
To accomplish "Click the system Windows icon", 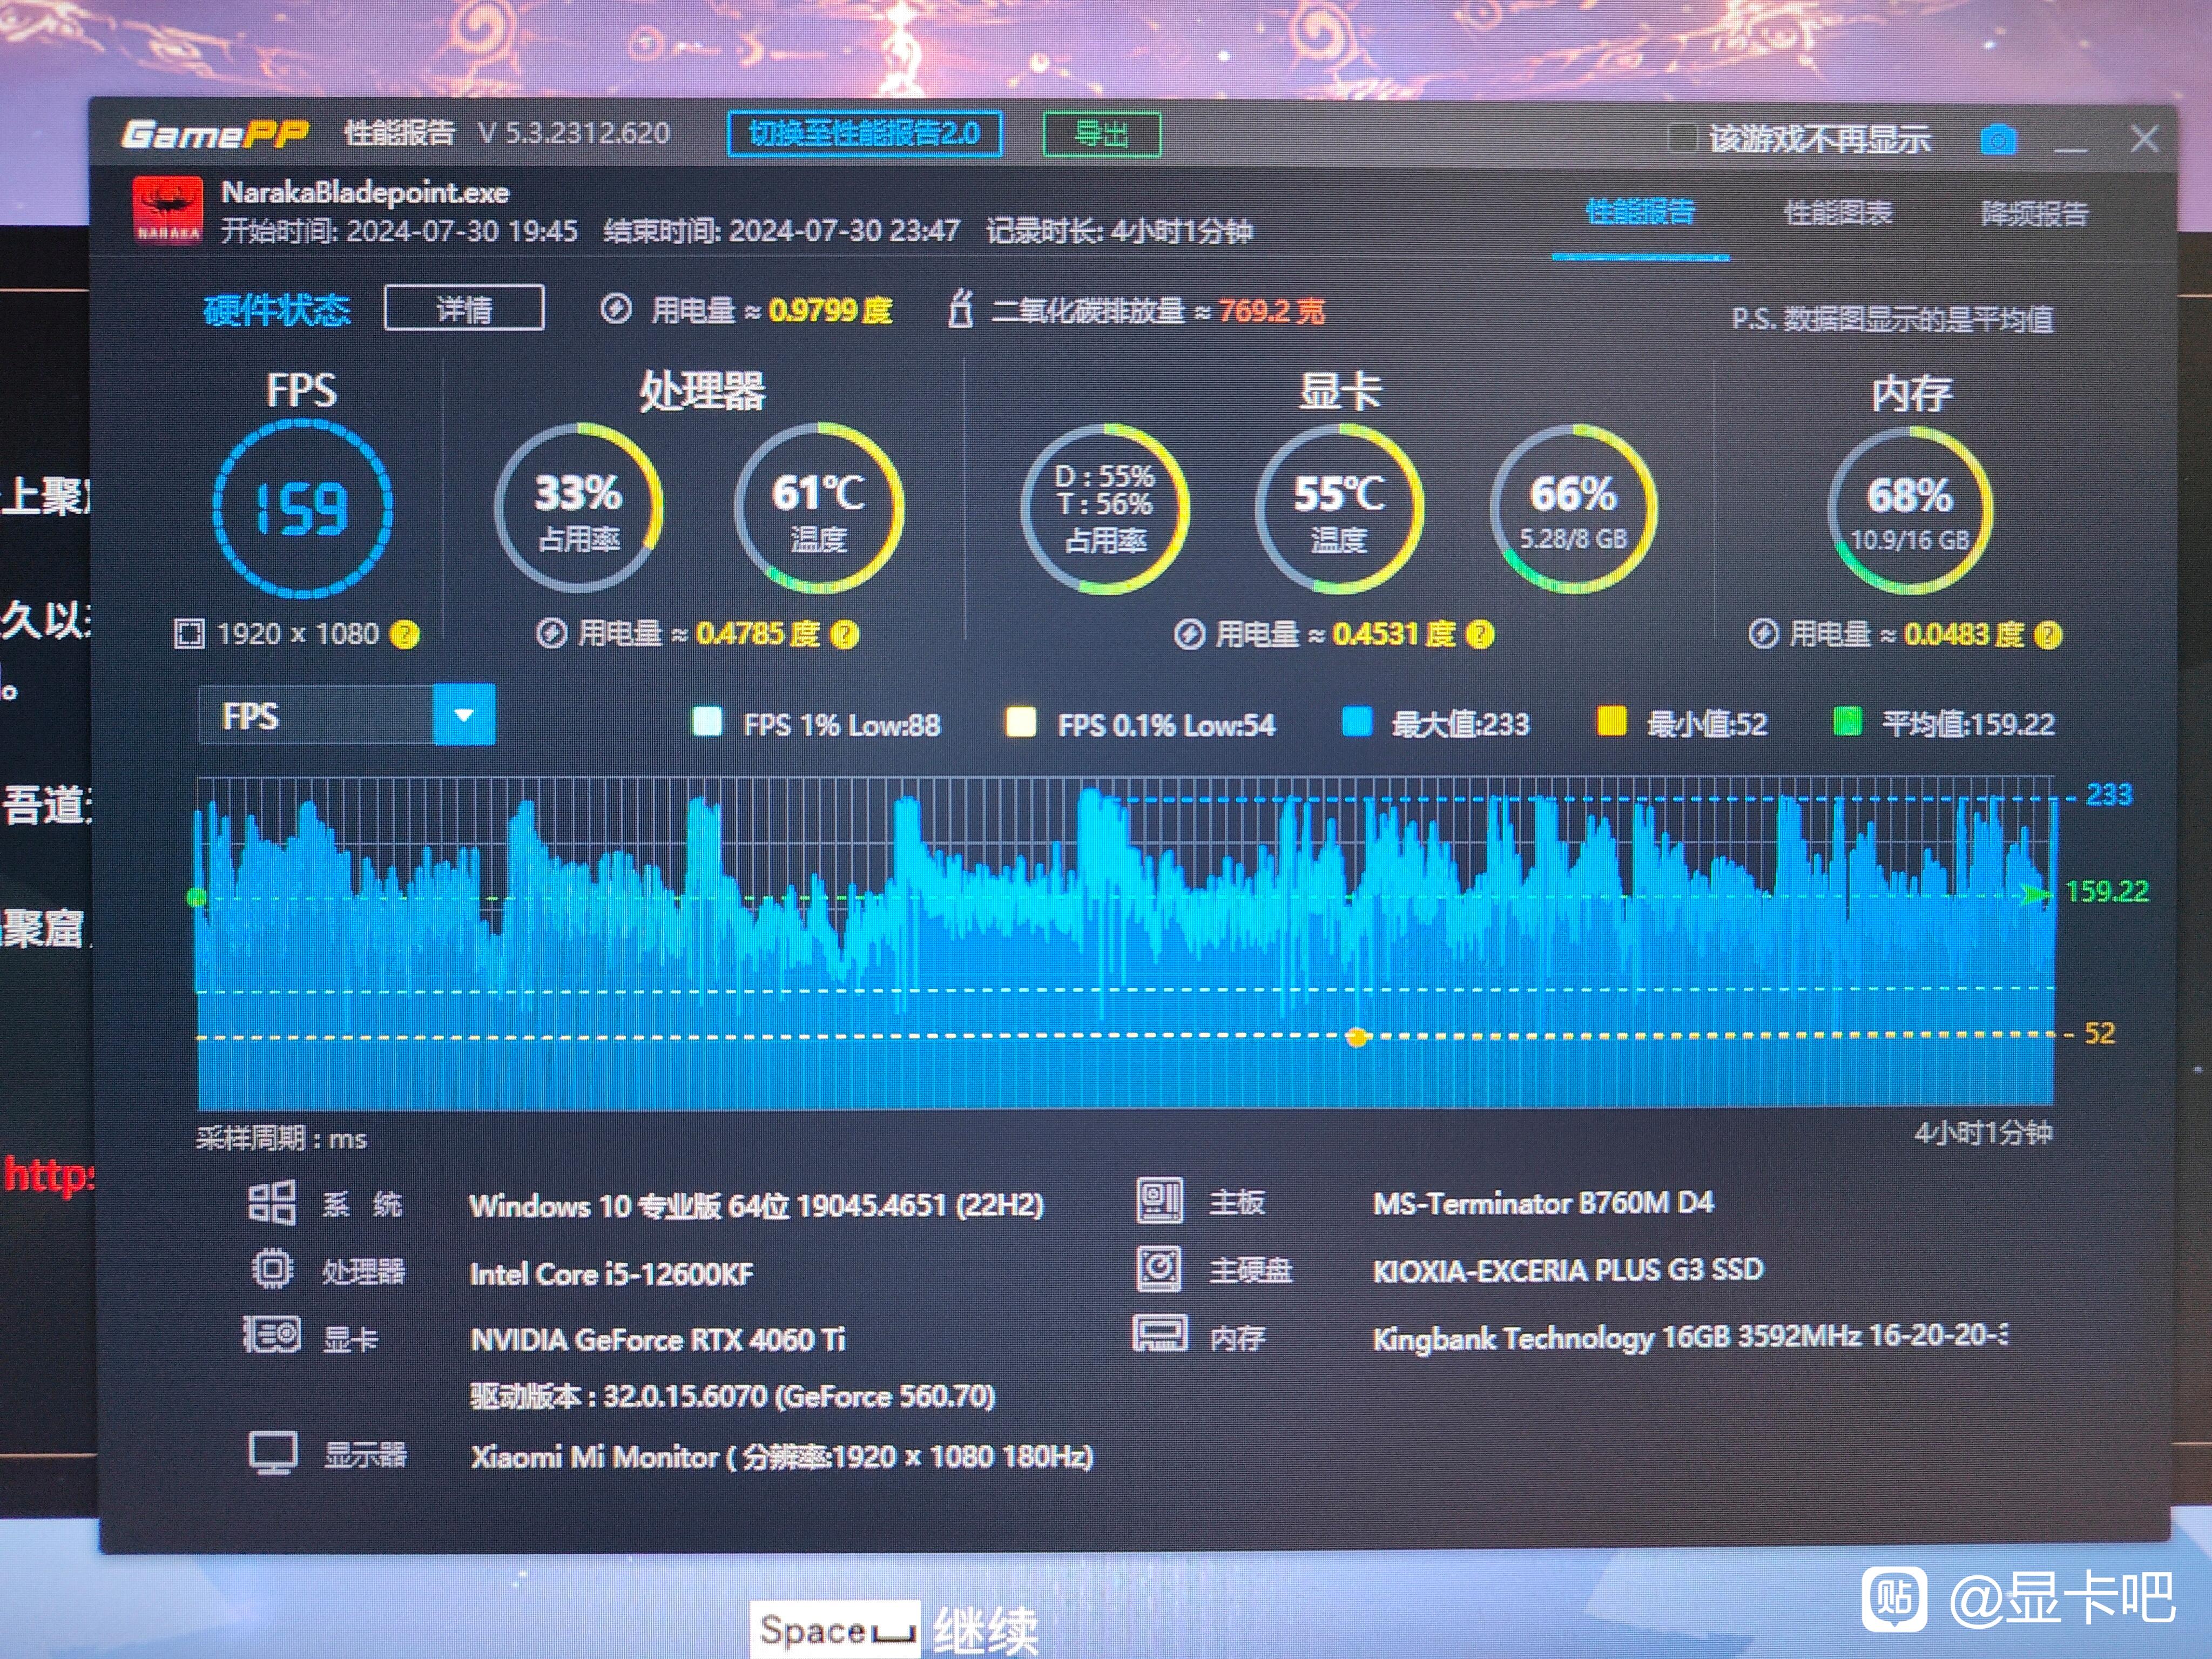I will tap(271, 1203).
